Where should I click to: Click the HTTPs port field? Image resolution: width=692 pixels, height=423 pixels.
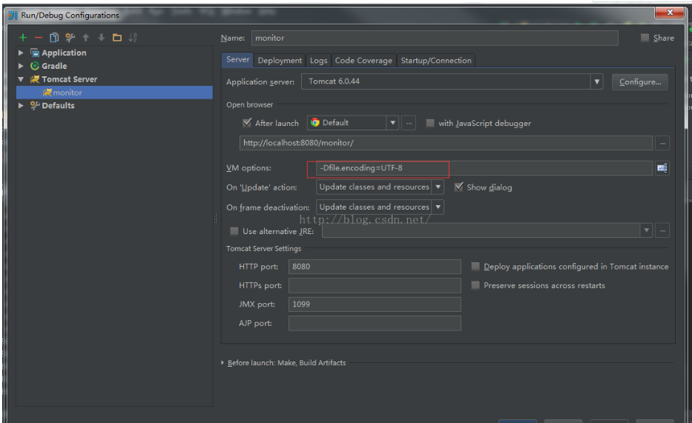click(x=375, y=285)
